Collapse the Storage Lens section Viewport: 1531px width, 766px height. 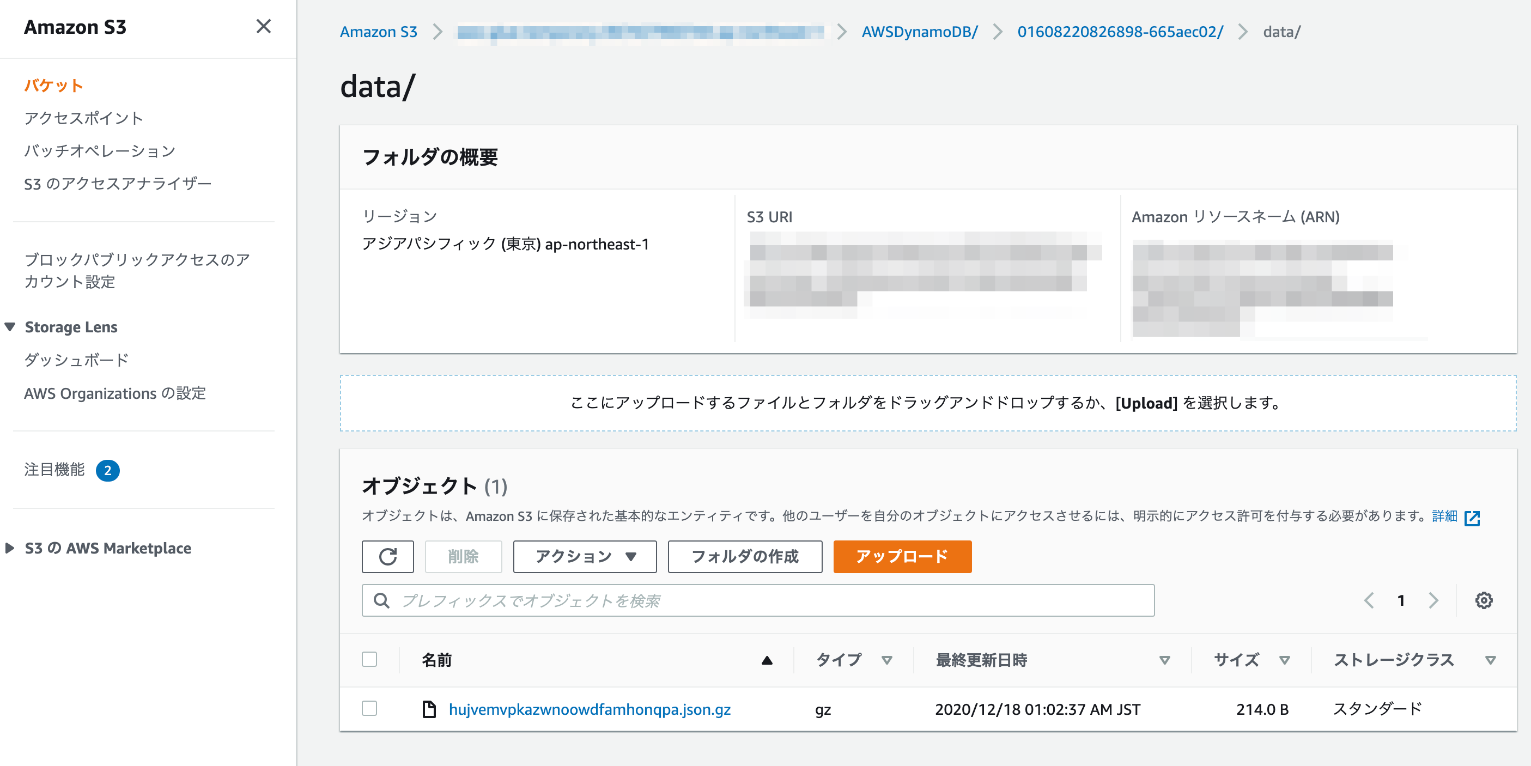[x=10, y=327]
